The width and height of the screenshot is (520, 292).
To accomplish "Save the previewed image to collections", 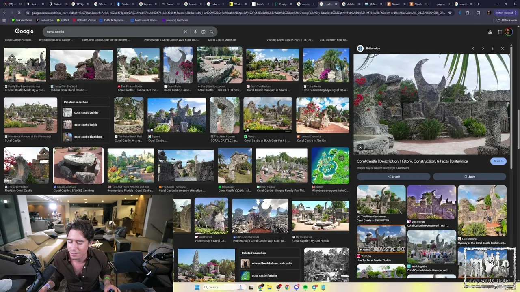I will pos(469,177).
